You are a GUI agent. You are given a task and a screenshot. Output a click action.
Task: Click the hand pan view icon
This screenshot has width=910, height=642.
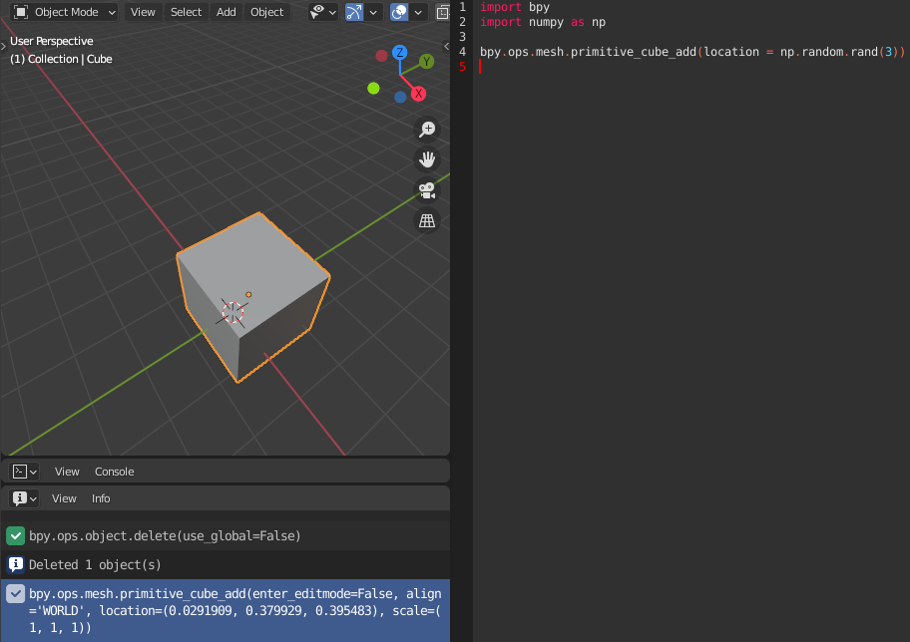coord(427,160)
